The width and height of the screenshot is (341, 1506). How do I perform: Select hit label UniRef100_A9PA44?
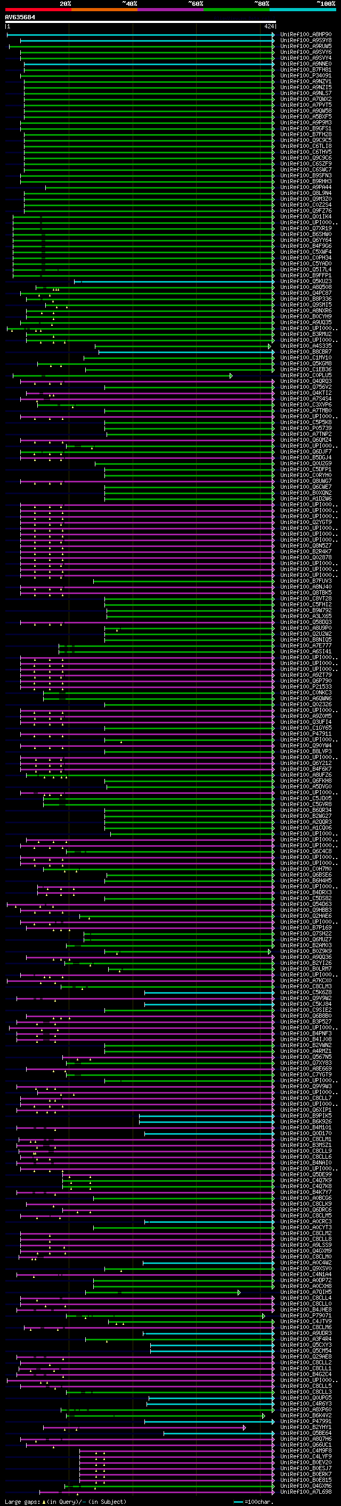pos(305,187)
